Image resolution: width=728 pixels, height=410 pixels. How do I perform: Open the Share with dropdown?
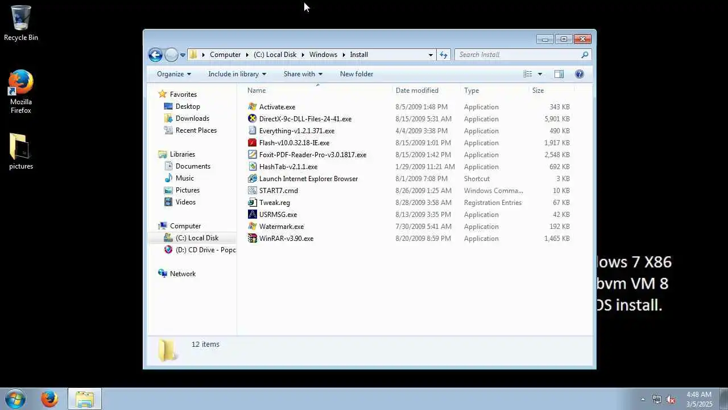click(x=303, y=74)
